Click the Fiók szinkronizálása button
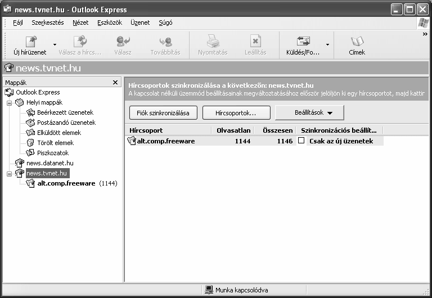The image size is (432, 298). click(163, 113)
